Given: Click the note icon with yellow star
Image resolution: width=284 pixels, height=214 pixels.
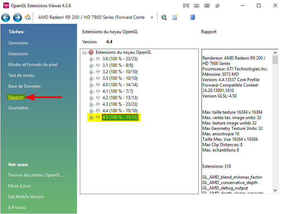Looking at the screenshot, I should coord(175,17).
